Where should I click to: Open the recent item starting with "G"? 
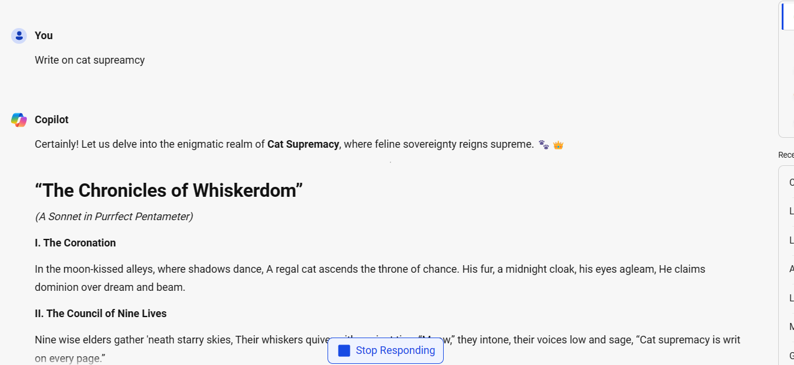coord(791,355)
